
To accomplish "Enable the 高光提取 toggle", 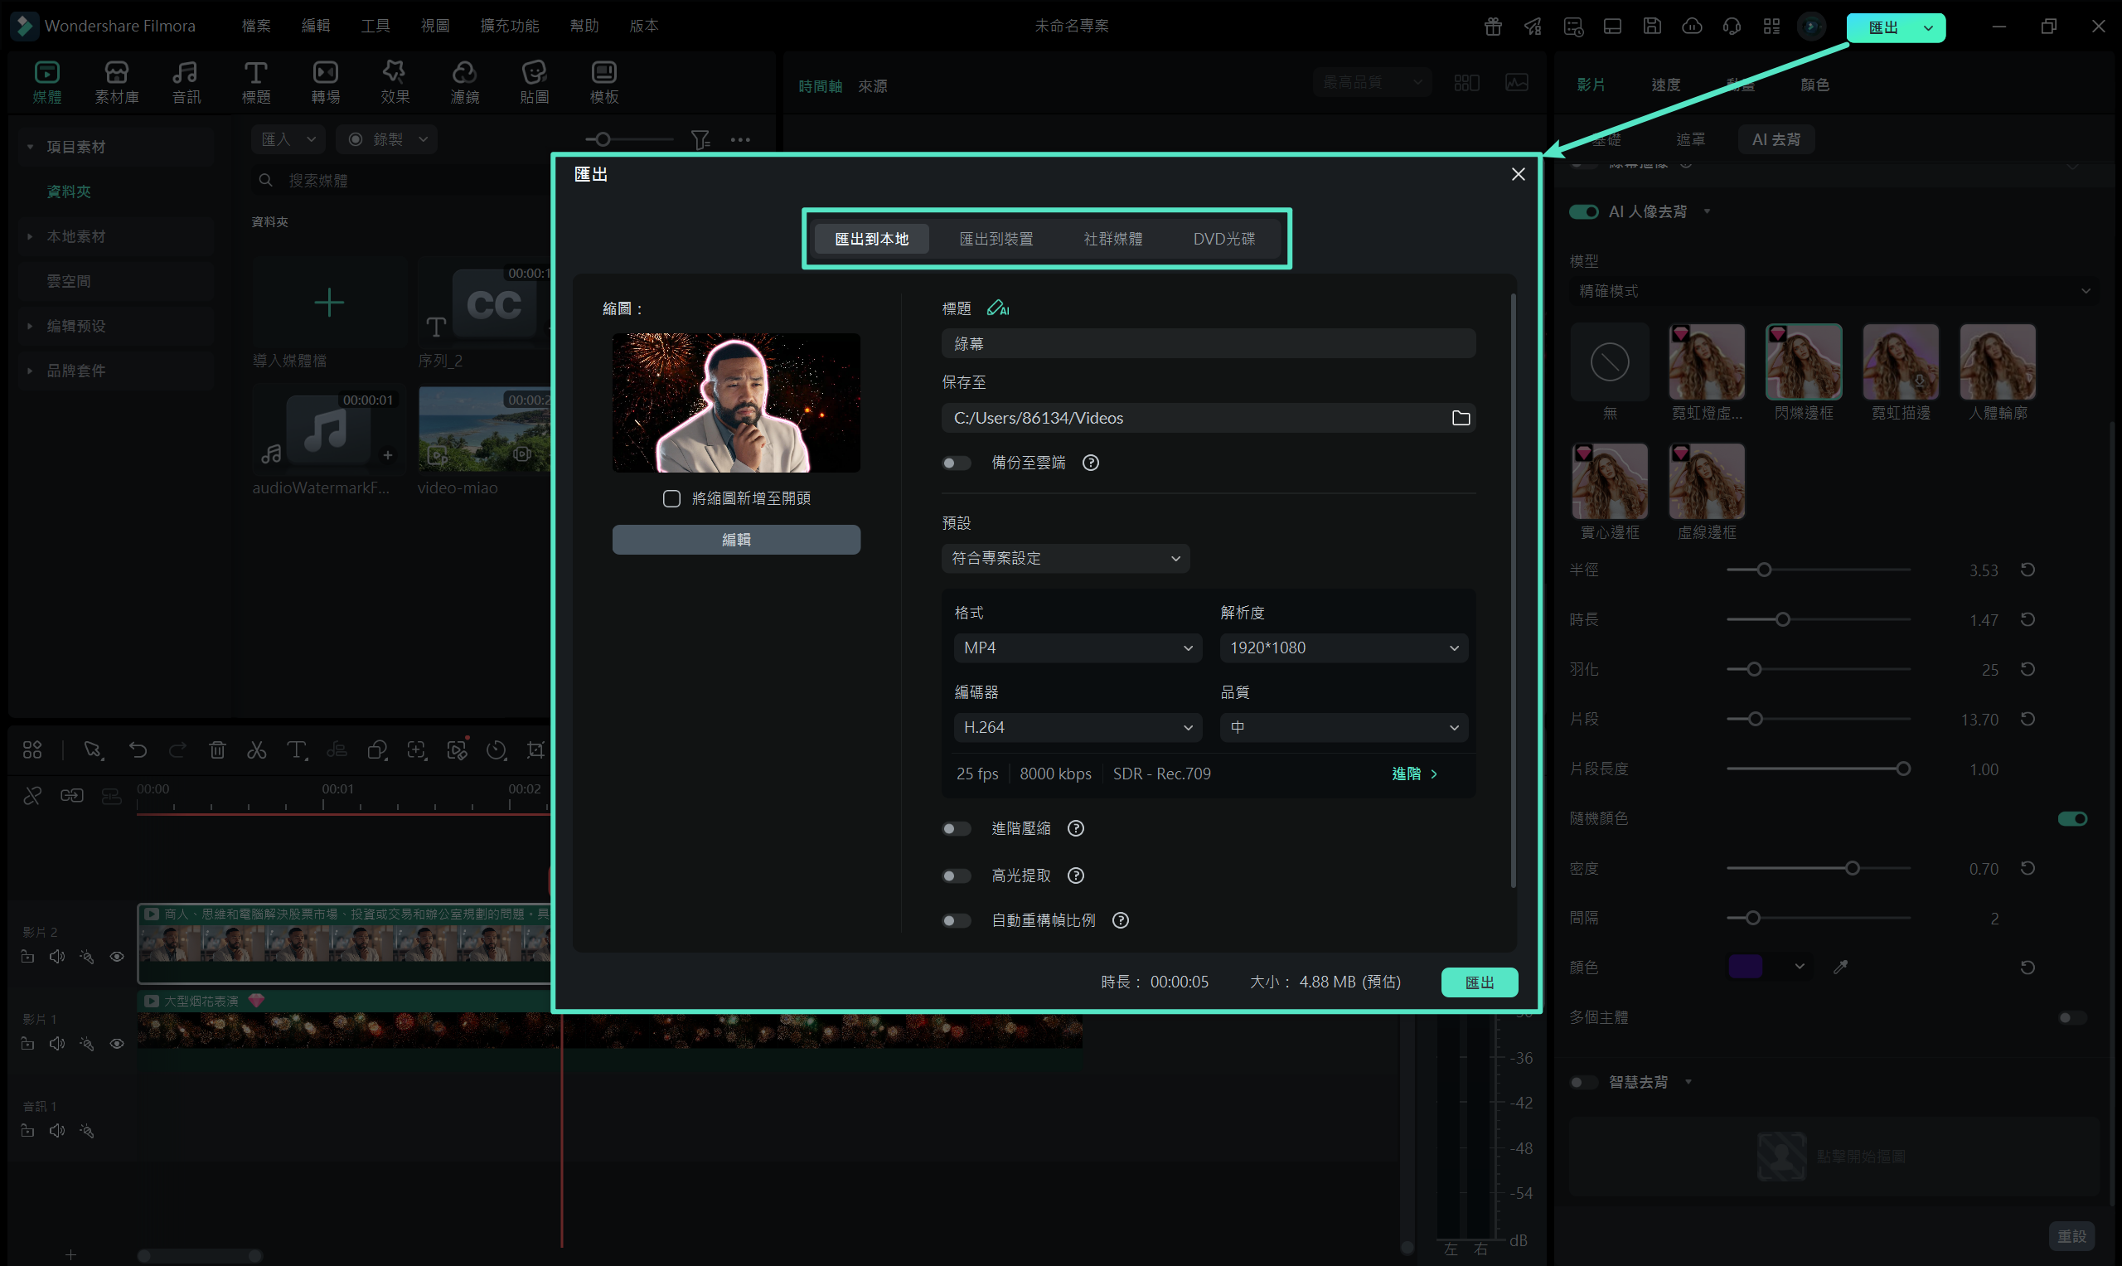I will coord(956,876).
